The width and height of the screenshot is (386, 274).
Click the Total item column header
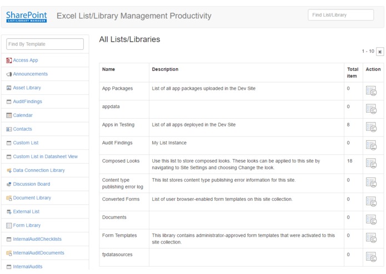pos(353,73)
